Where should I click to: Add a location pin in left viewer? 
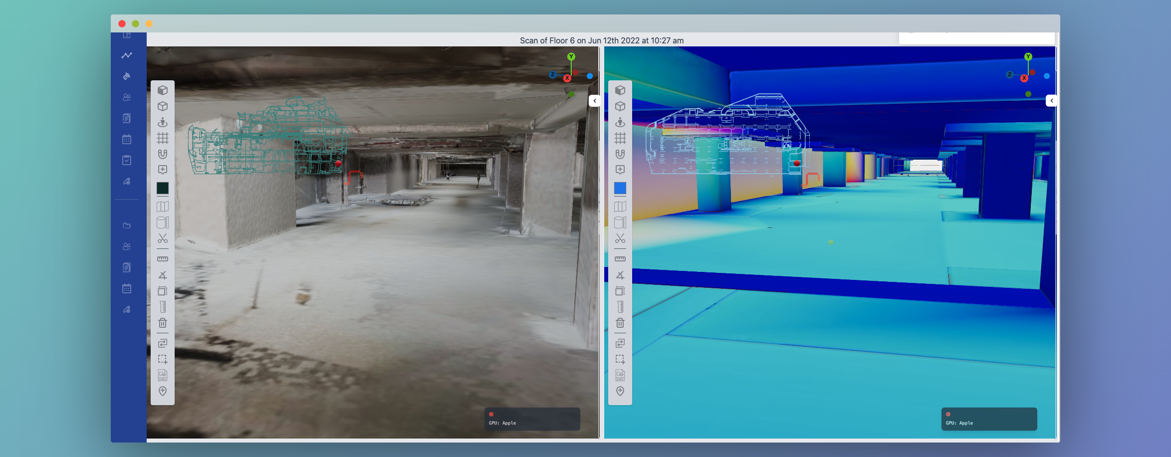[163, 391]
